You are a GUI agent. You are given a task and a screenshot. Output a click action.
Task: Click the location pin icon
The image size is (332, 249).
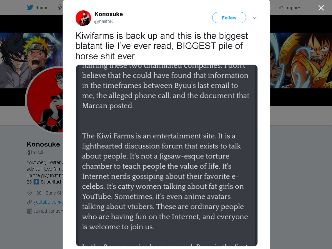coord(30,193)
